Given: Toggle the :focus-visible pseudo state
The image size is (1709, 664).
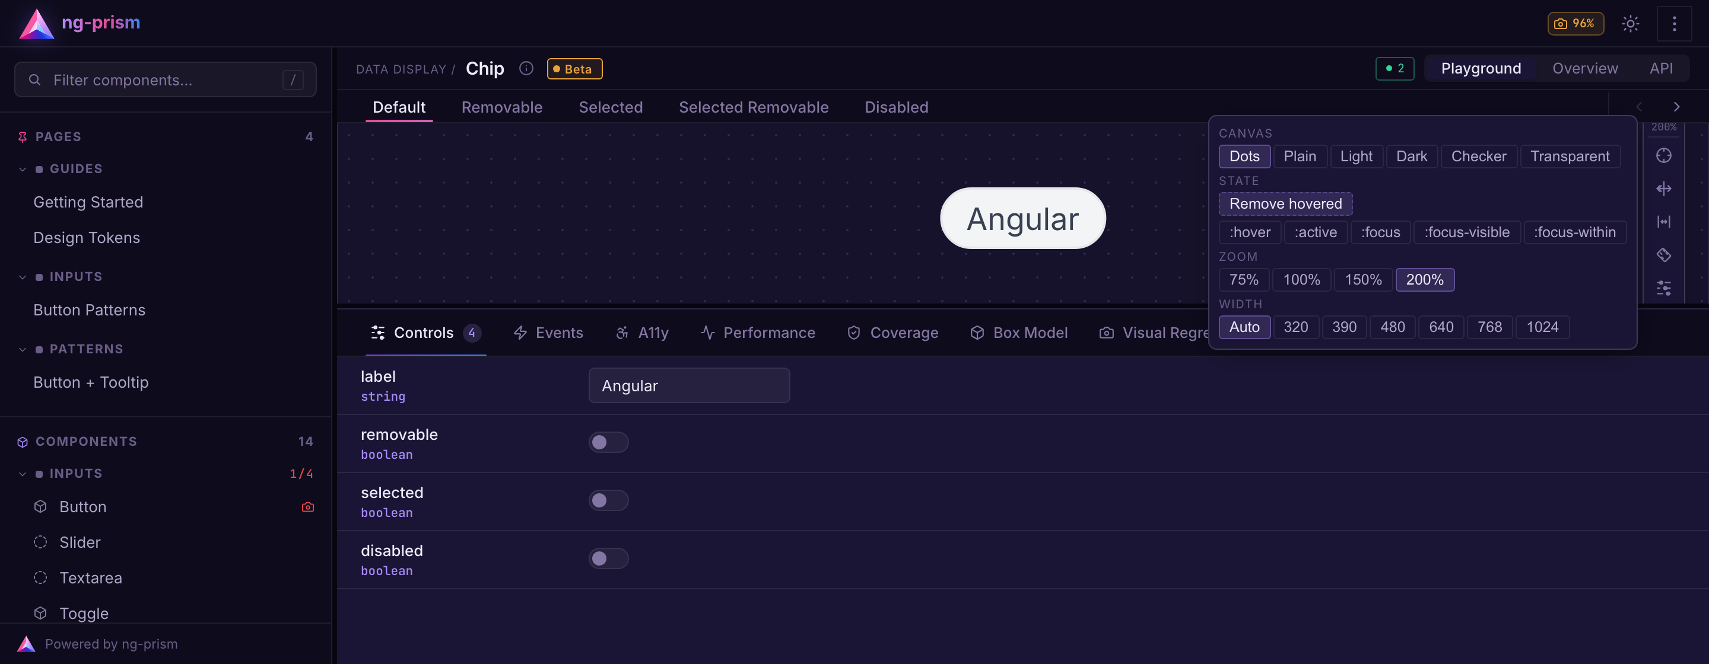Looking at the screenshot, I should [1466, 232].
